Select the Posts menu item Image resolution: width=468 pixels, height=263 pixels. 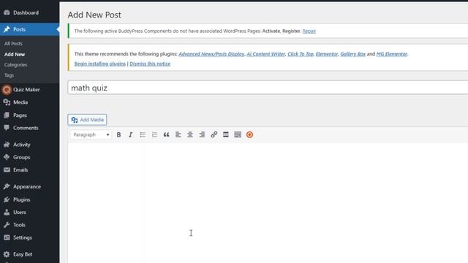19,29
